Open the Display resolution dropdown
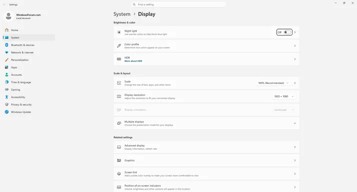Viewport: 357px width, 192px height. (x=284, y=96)
